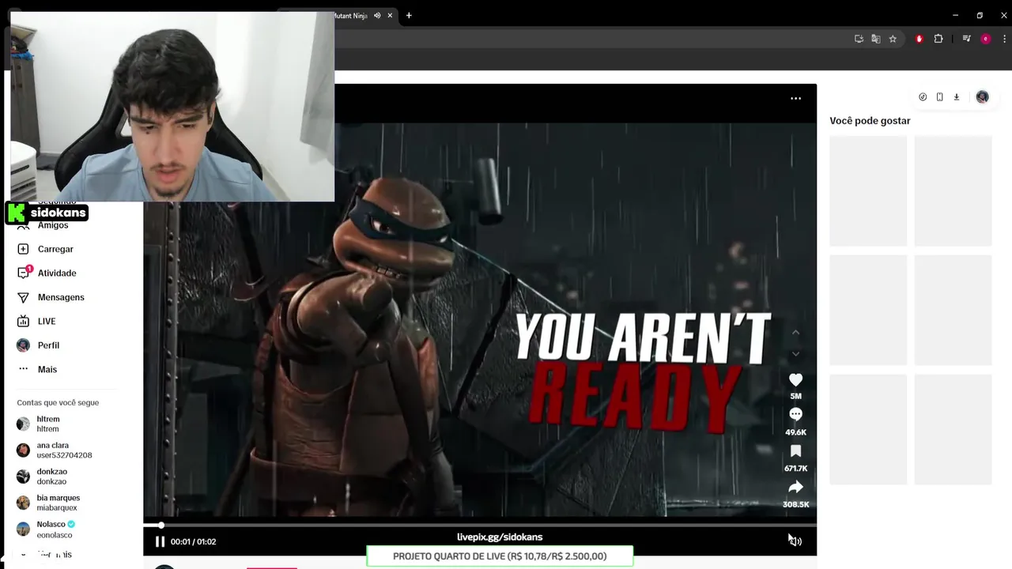This screenshot has height=569, width=1012.
Task: Open followed account hltrem
Action: tap(48, 424)
